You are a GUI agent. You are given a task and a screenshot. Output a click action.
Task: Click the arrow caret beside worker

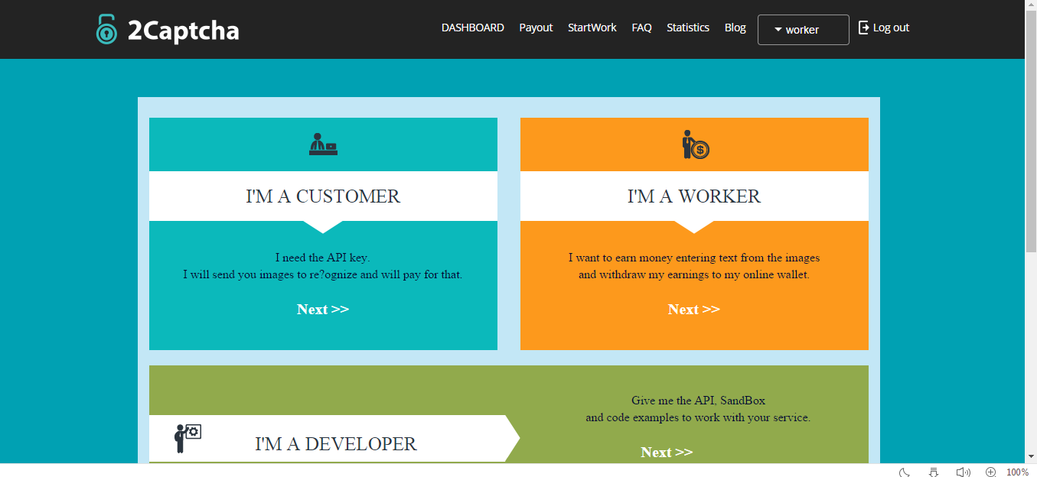tap(778, 30)
